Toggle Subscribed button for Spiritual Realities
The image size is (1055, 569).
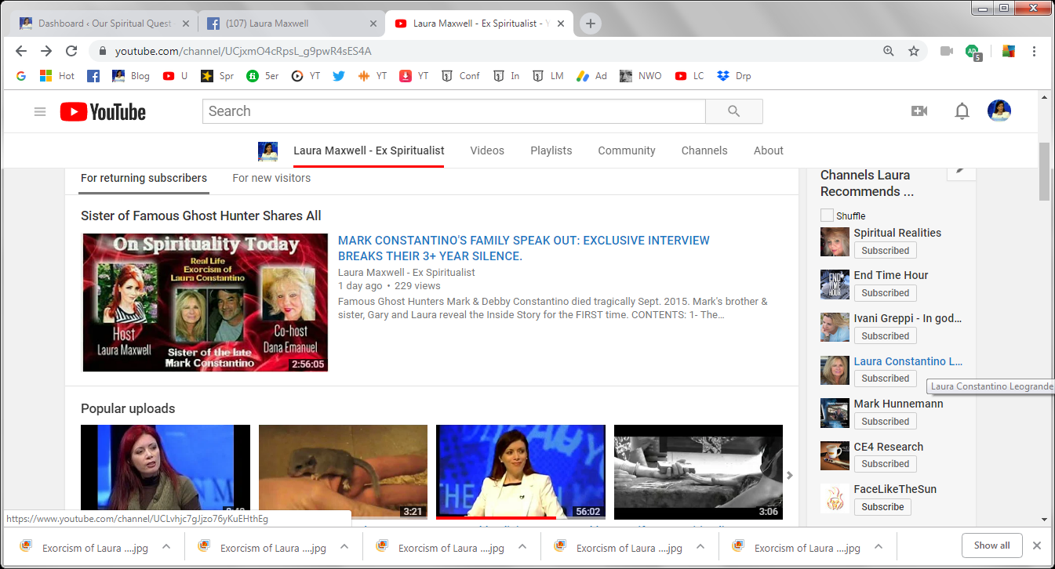coord(885,251)
